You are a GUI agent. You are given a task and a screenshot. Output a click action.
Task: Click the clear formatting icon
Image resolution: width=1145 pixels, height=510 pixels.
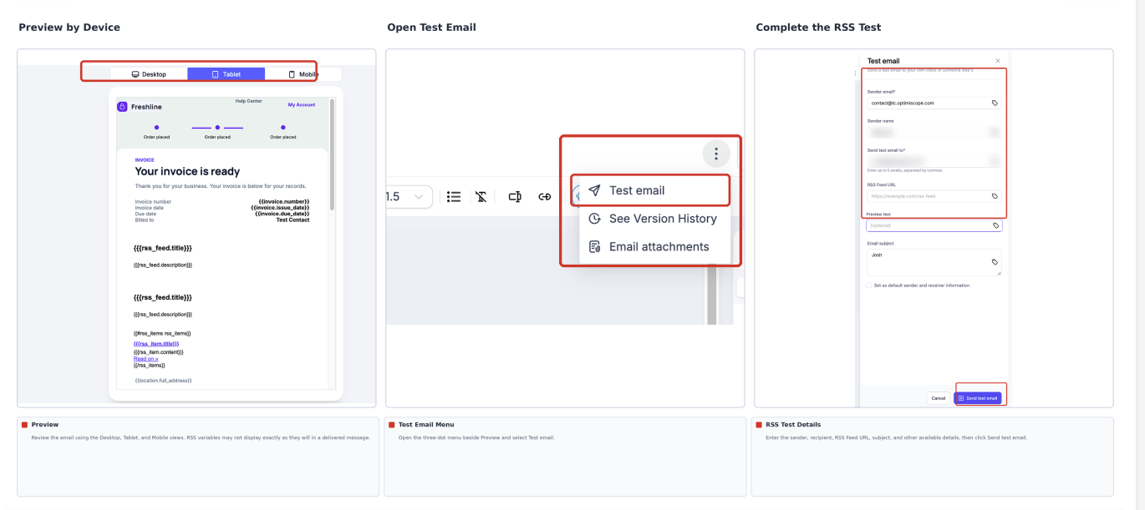(x=481, y=197)
